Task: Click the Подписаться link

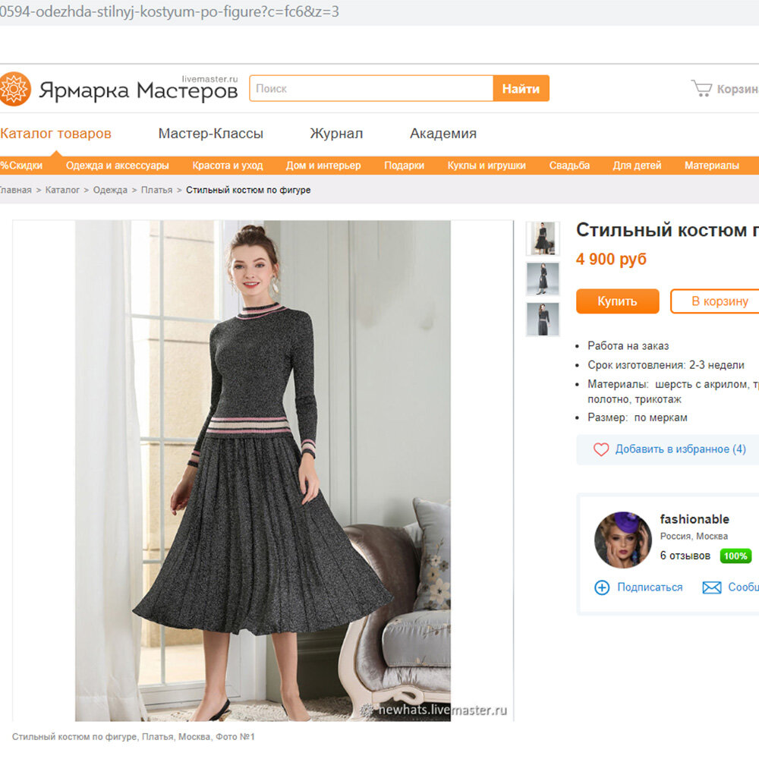Action: coord(650,587)
